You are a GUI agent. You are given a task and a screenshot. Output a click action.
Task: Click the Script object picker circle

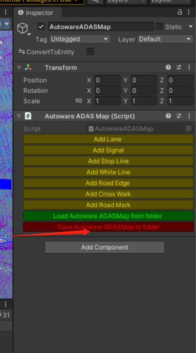click(188, 129)
